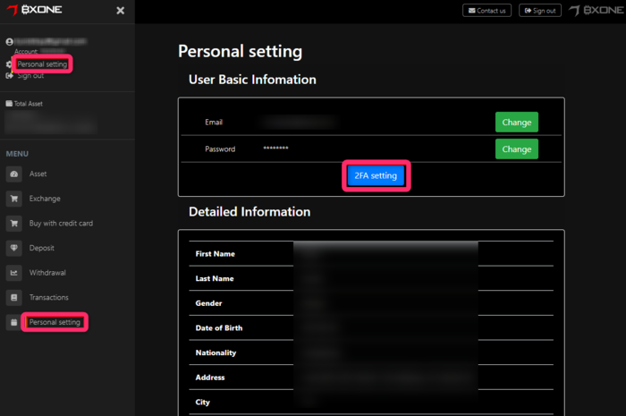Open the 2FA setting
Viewport: 626px width, 416px height.
[376, 176]
